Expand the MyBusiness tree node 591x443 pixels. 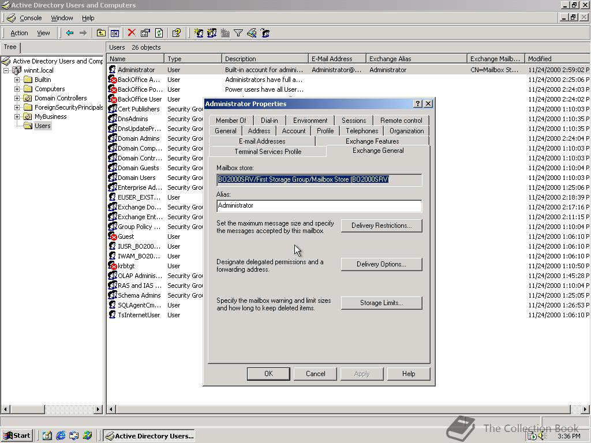(x=17, y=117)
